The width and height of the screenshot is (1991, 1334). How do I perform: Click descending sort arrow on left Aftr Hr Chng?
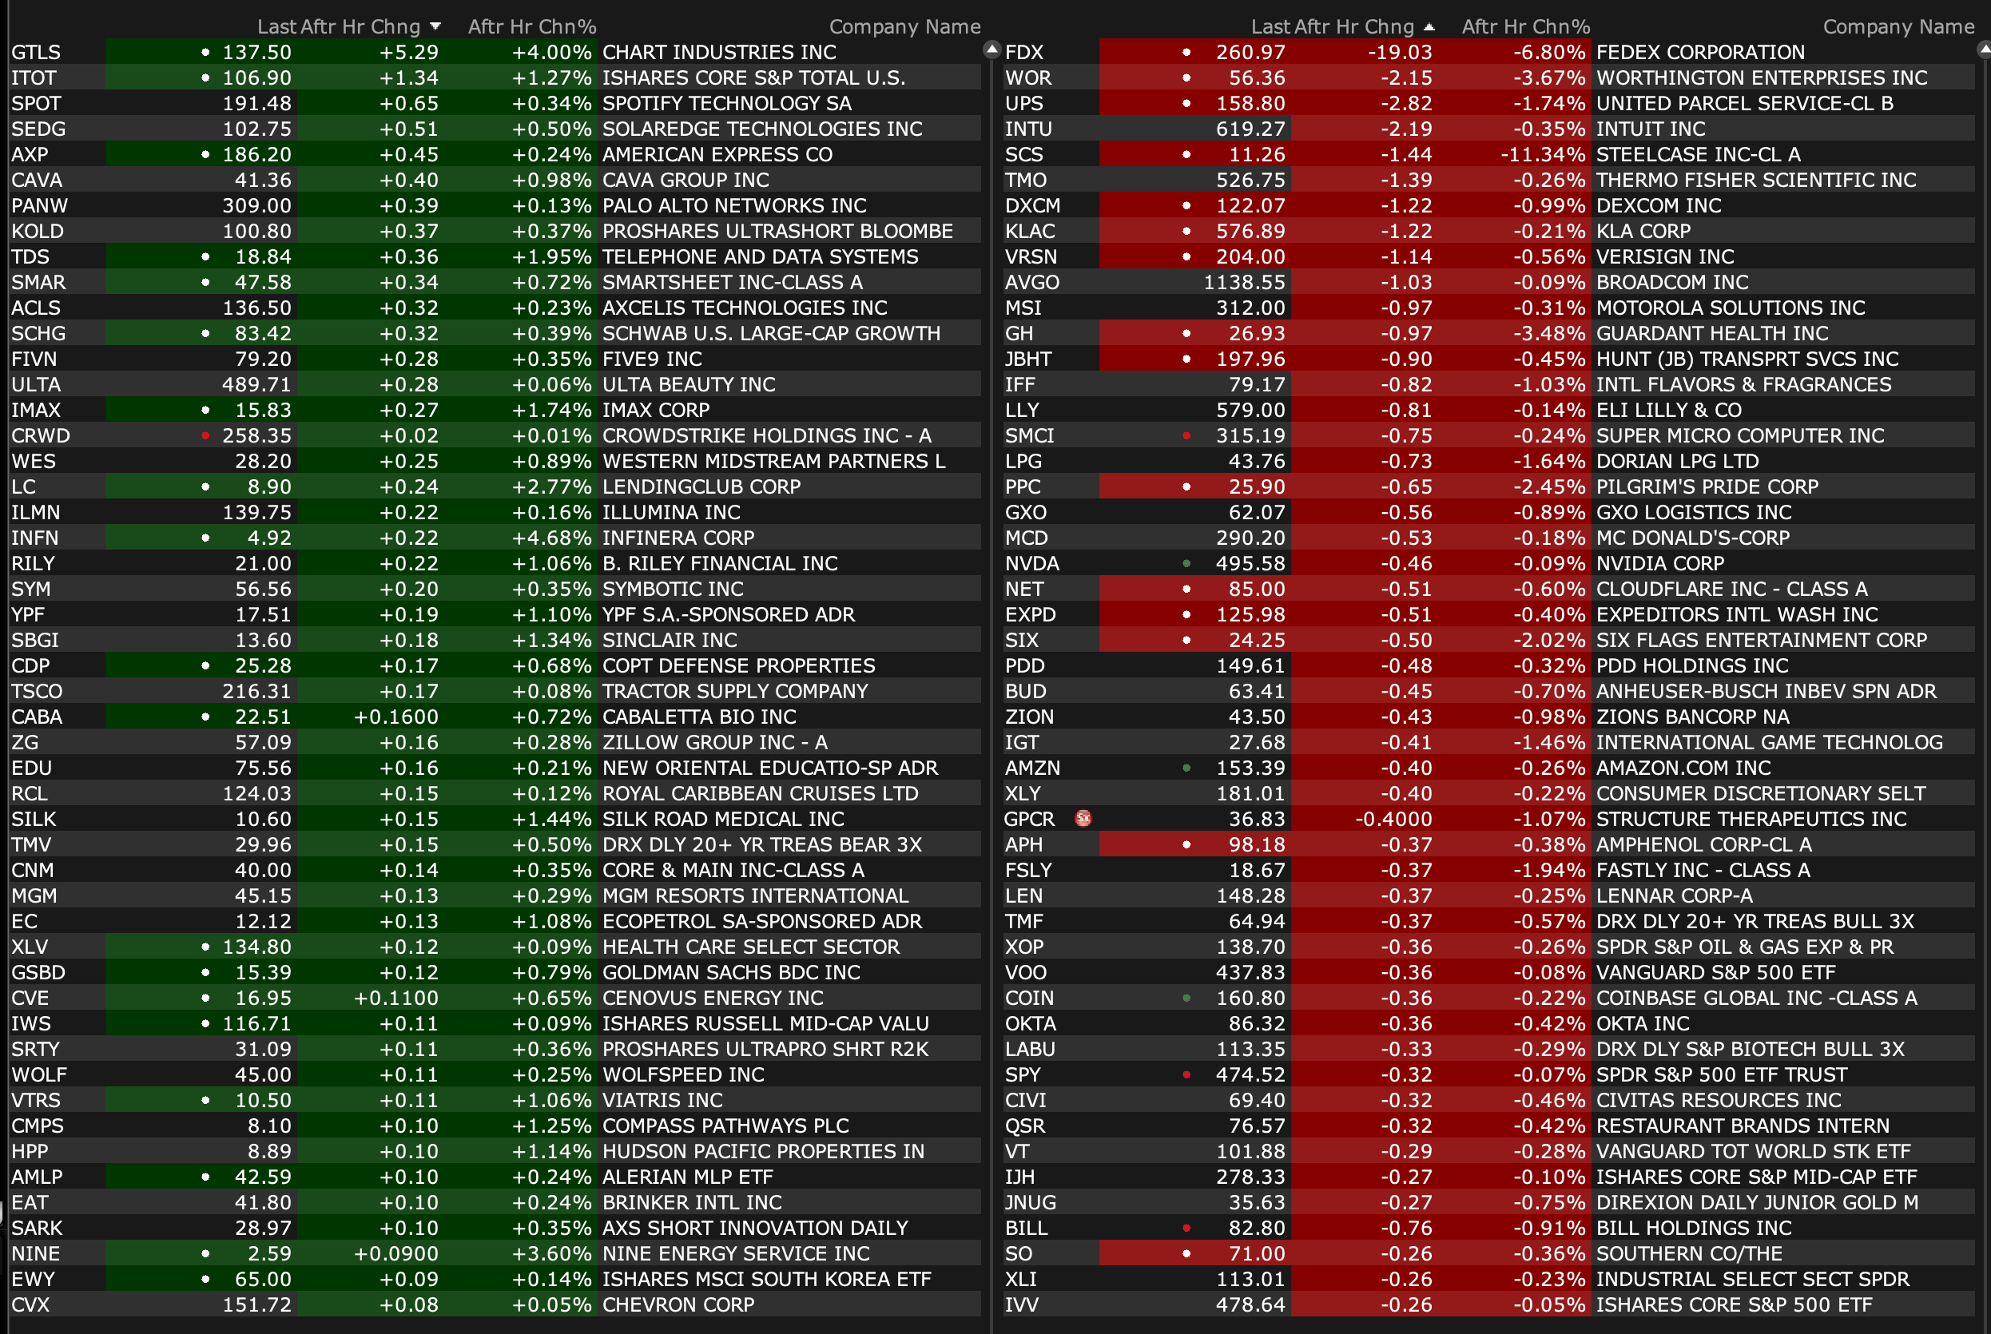pyautogui.click(x=435, y=27)
